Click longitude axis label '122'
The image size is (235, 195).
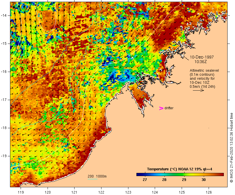click(101, 192)
